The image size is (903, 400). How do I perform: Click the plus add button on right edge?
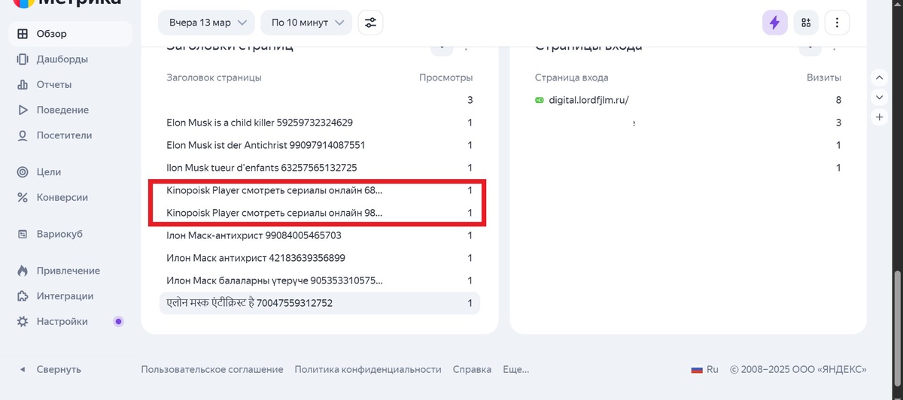[x=879, y=117]
